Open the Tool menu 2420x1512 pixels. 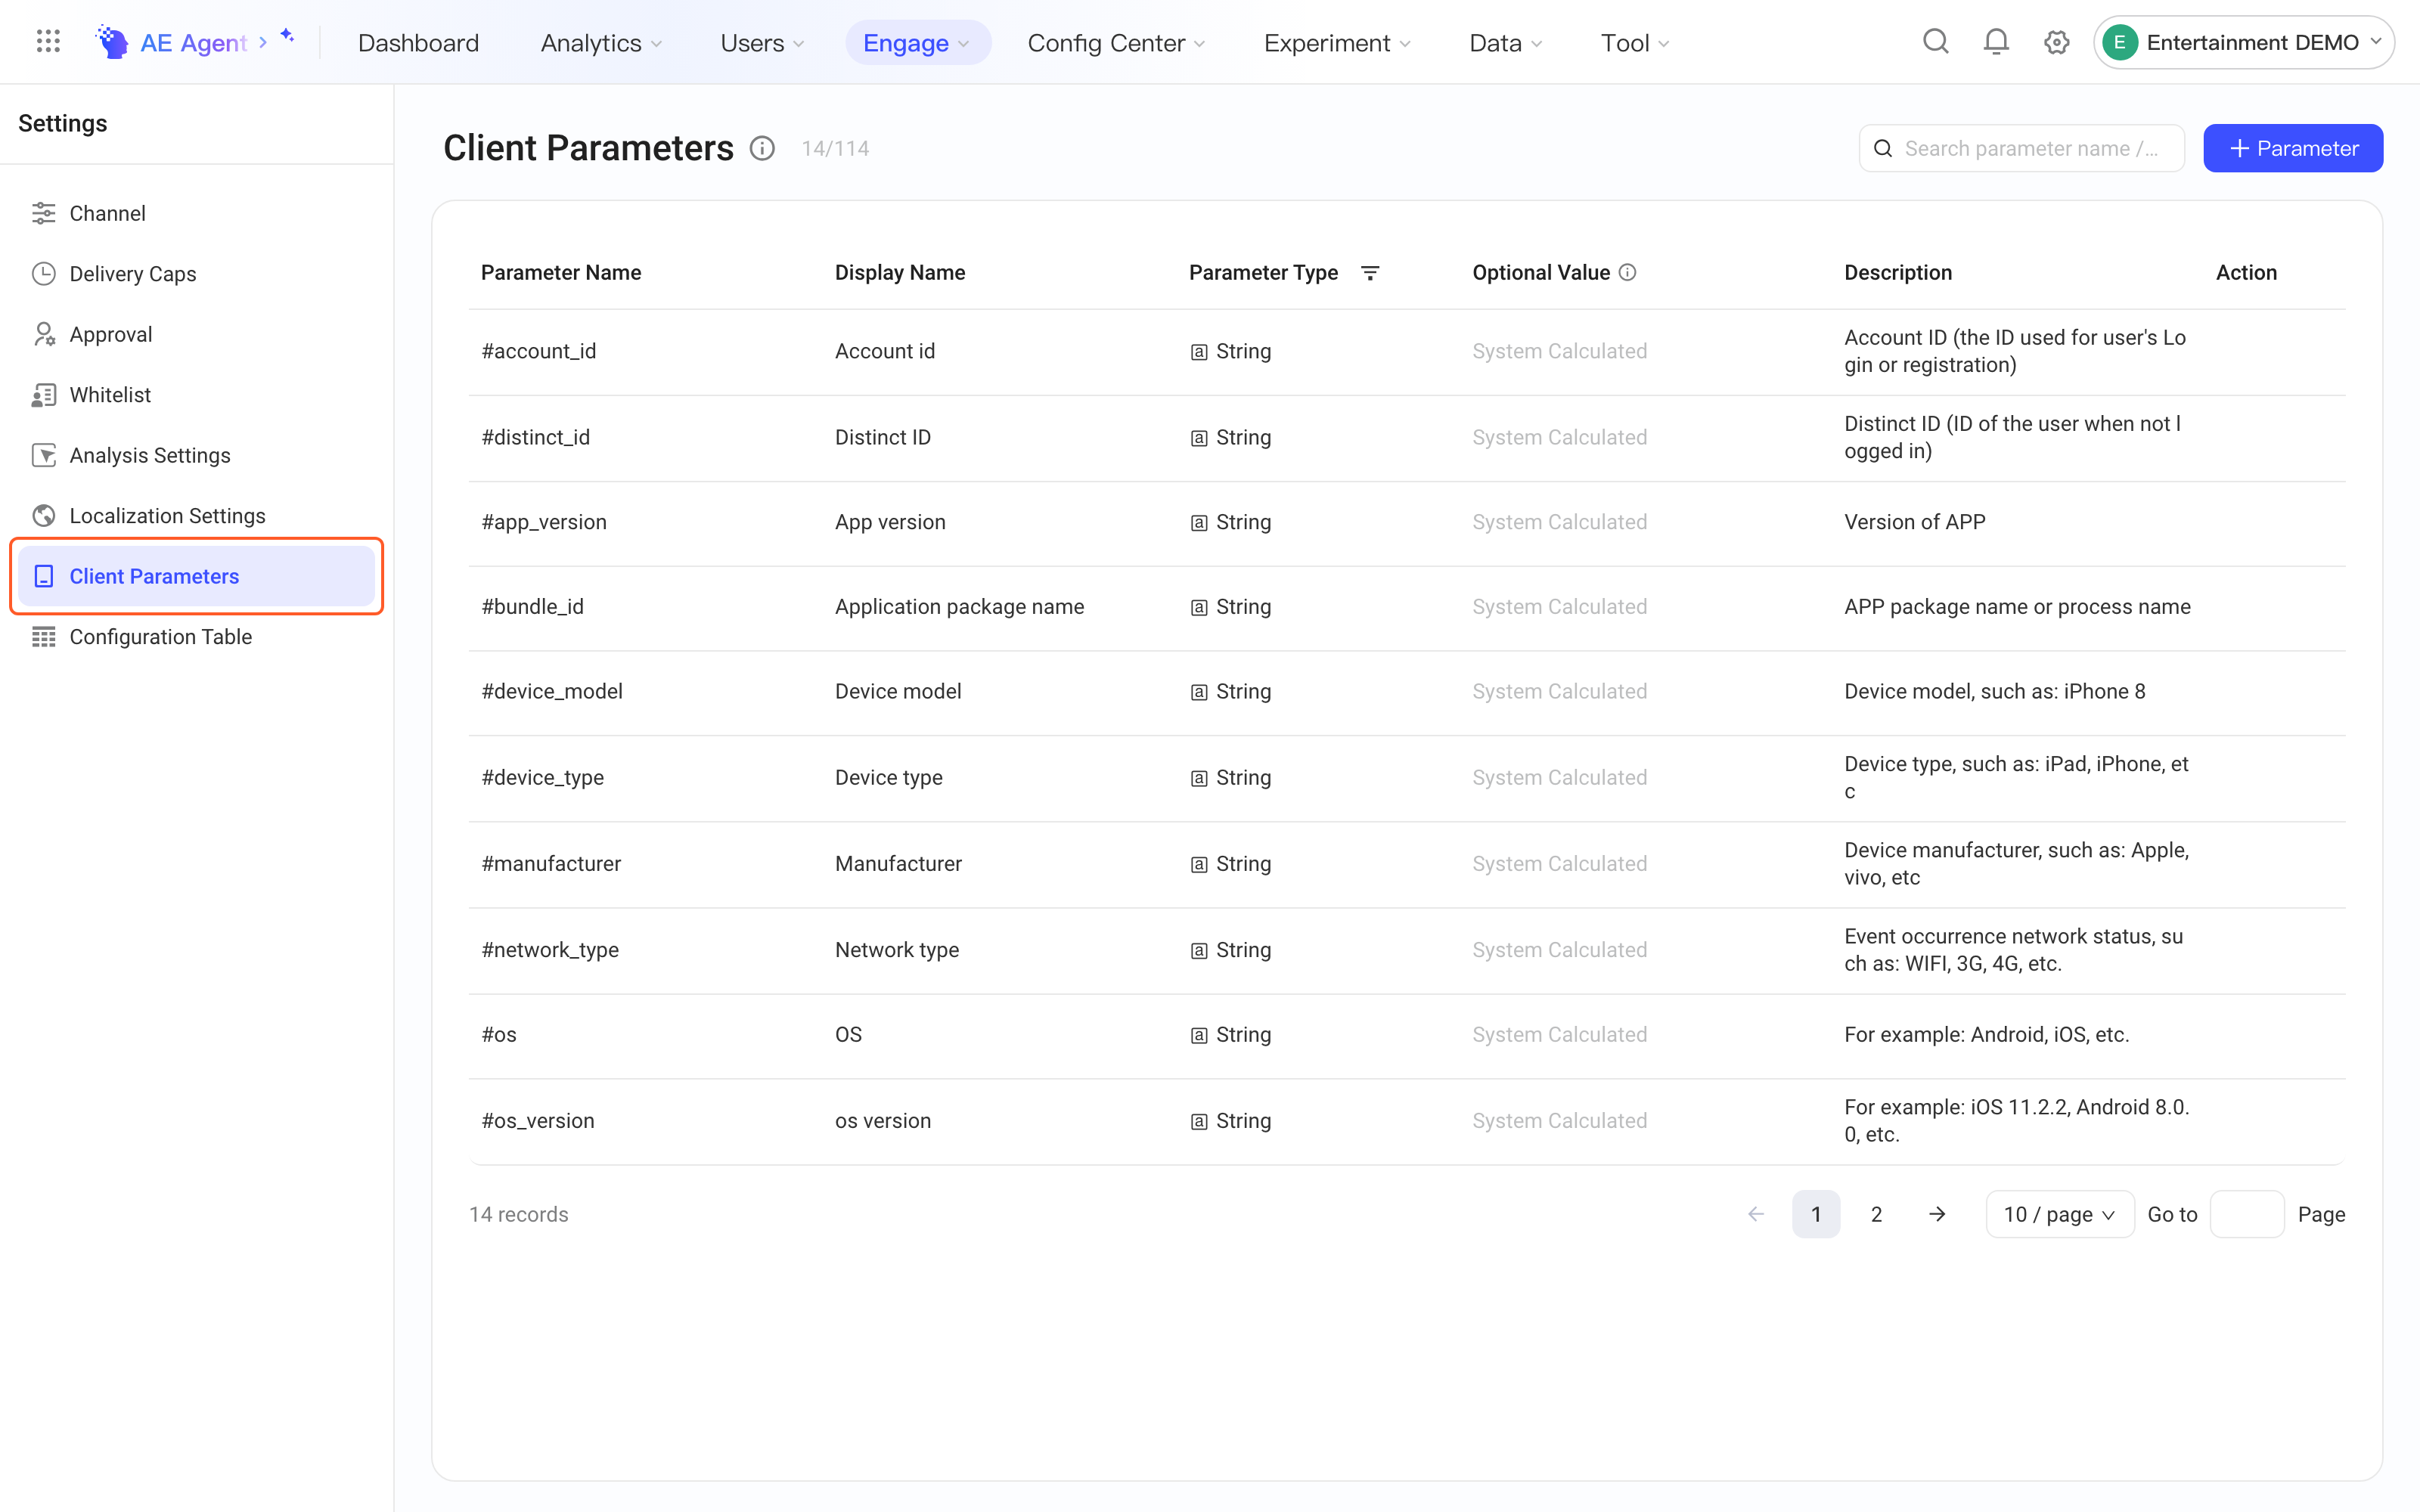[1635, 43]
